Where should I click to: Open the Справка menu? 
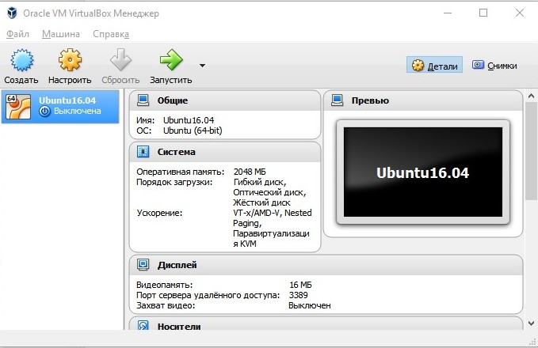pyautogui.click(x=111, y=34)
